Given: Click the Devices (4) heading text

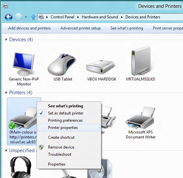Looking at the screenshot, I should coord(21,40).
